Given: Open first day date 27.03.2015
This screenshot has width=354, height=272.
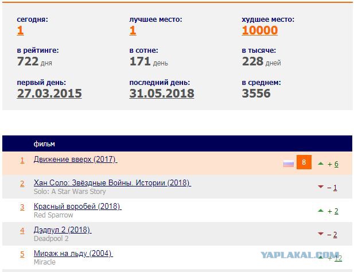Looking at the screenshot, I should point(49,94).
